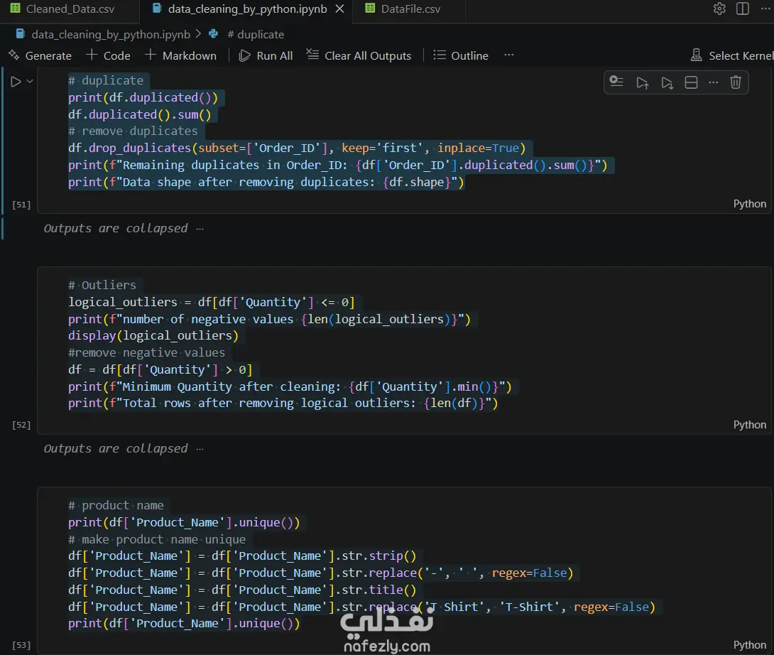Execute cell and below from the cell toolbar
The image size is (774, 655).
point(667,82)
